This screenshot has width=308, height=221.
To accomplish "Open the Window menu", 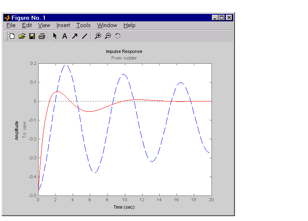I will (x=107, y=25).
